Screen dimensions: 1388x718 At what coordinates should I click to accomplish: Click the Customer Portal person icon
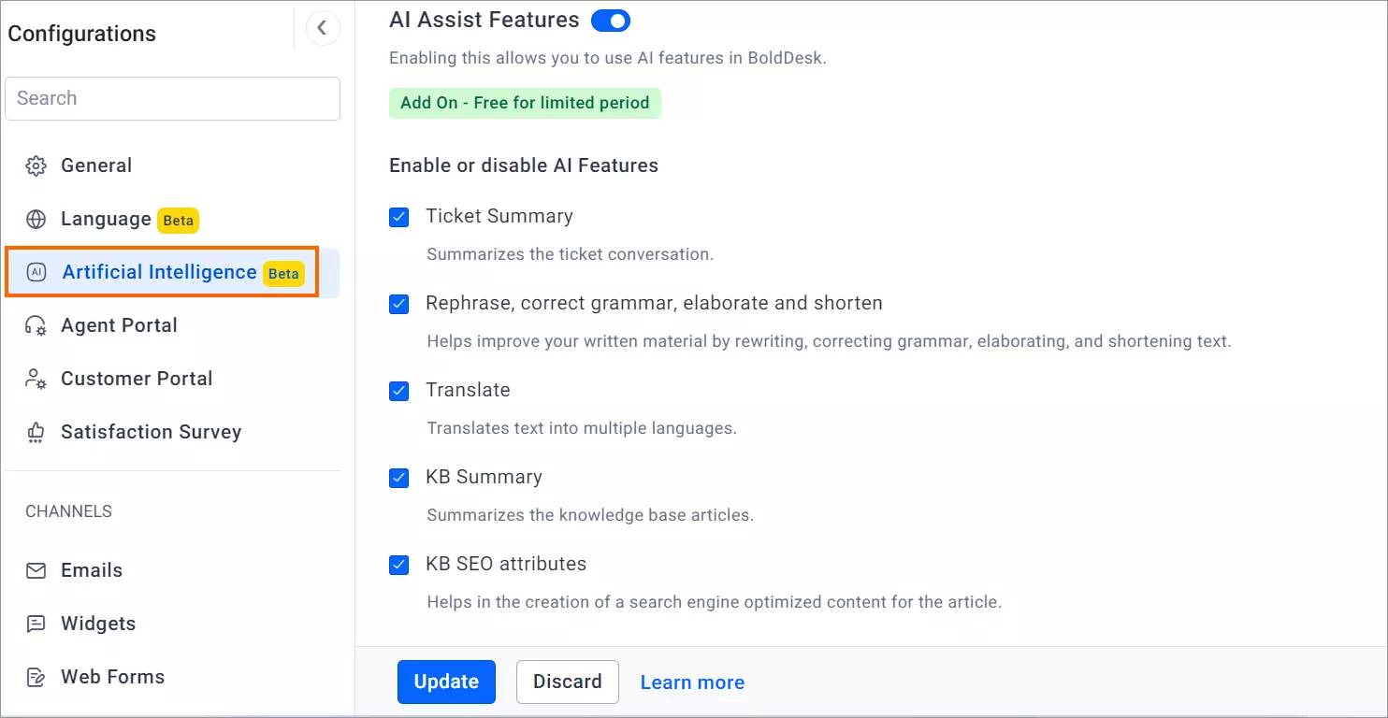coord(36,379)
